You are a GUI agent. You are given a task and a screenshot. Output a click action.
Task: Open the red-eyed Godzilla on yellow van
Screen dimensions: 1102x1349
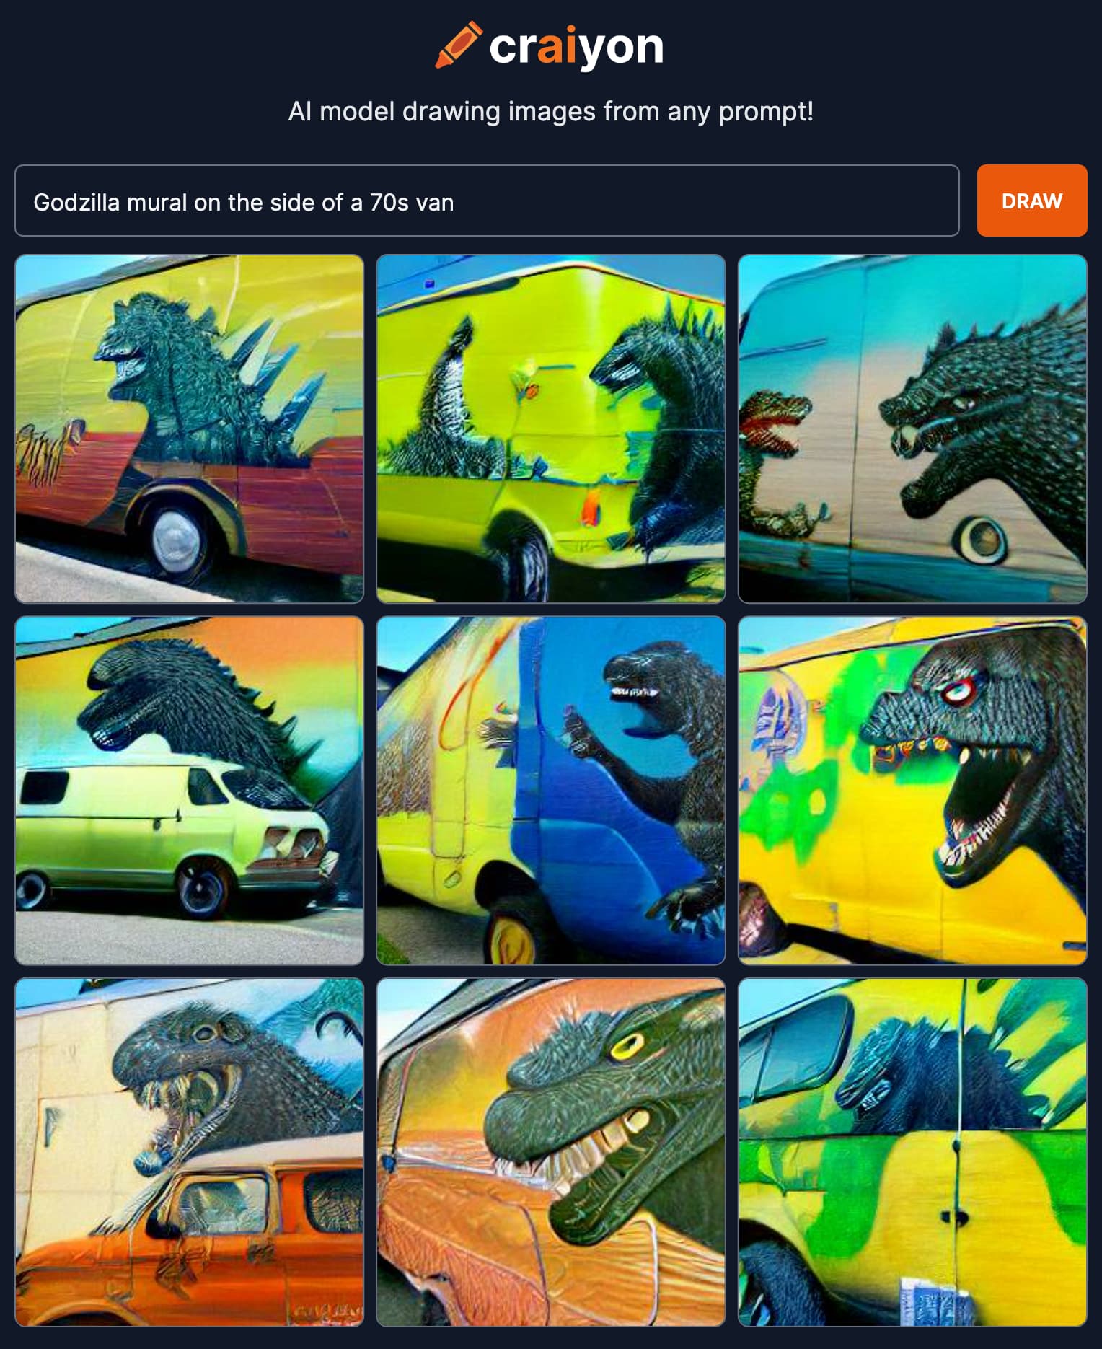point(912,791)
